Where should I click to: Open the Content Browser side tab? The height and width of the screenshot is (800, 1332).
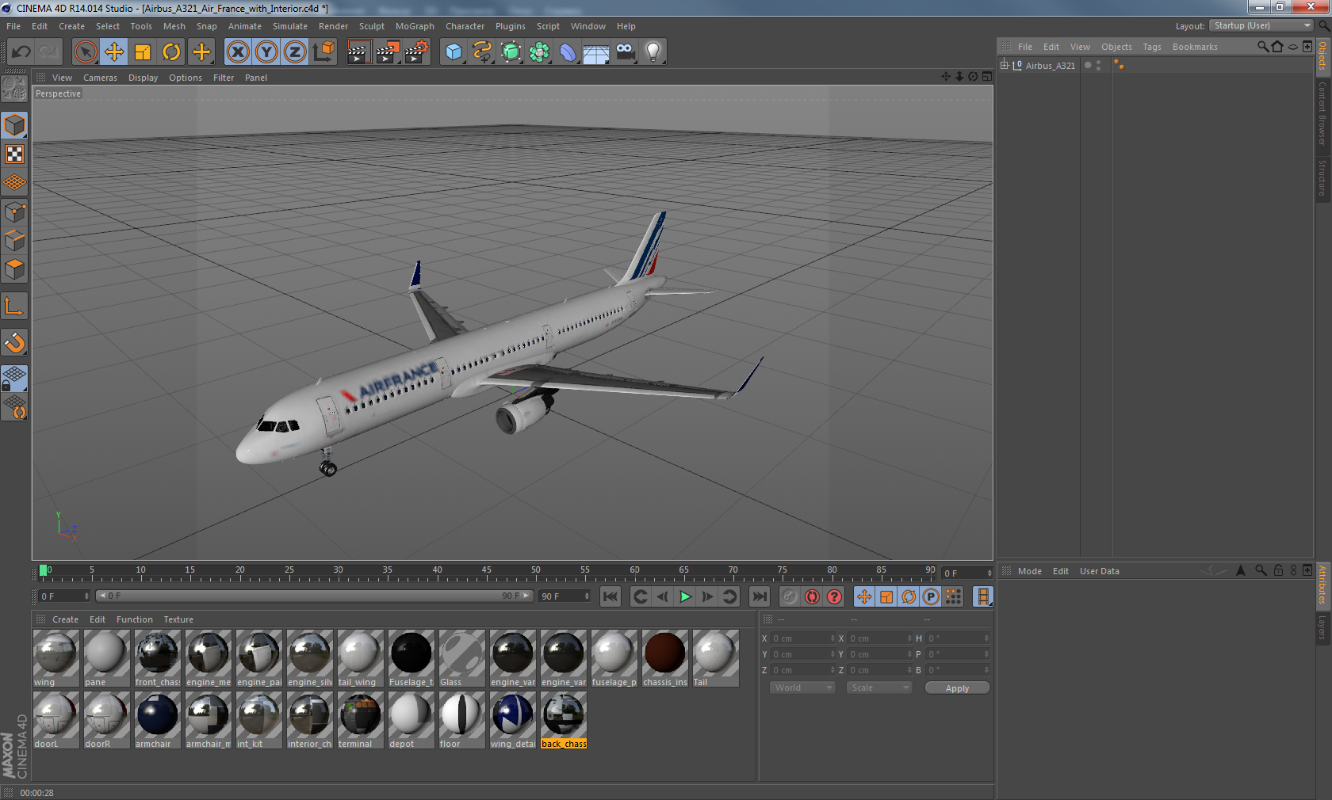tap(1322, 112)
